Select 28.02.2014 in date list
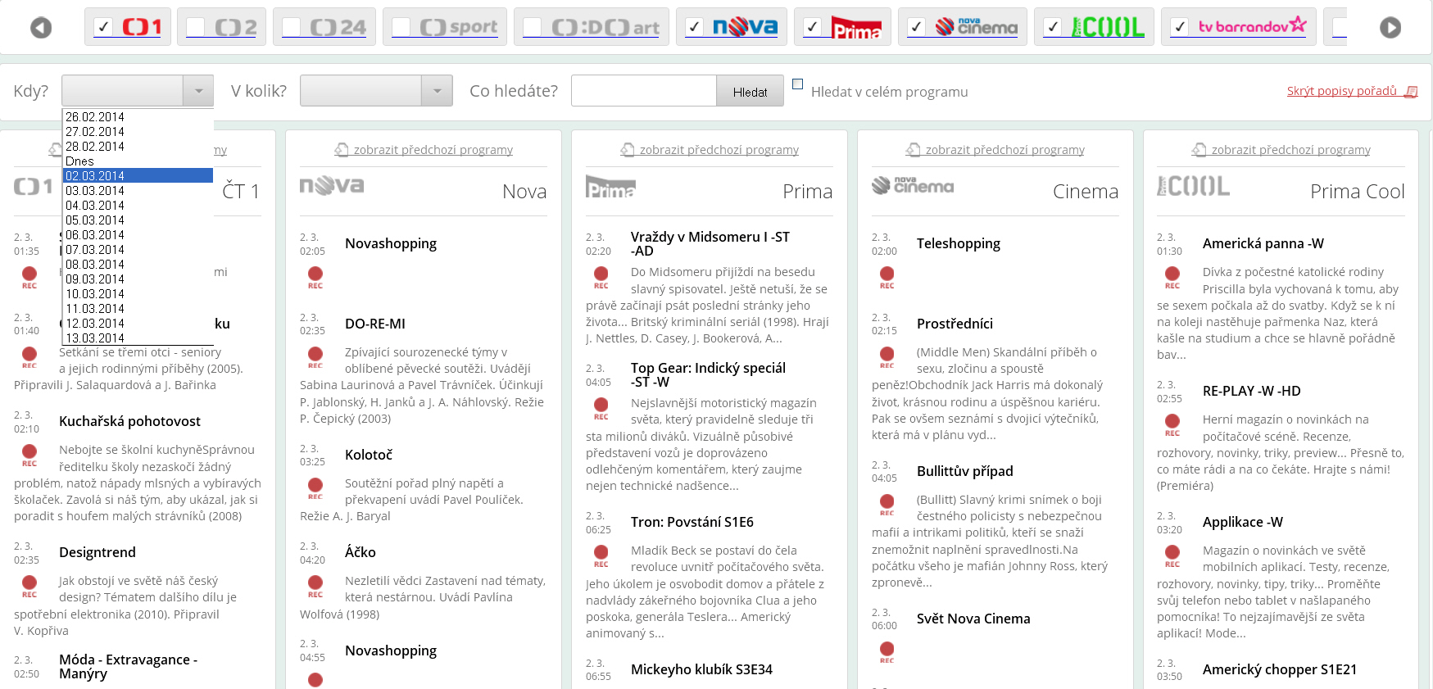The height and width of the screenshot is (689, 1433). coord(138,147)
